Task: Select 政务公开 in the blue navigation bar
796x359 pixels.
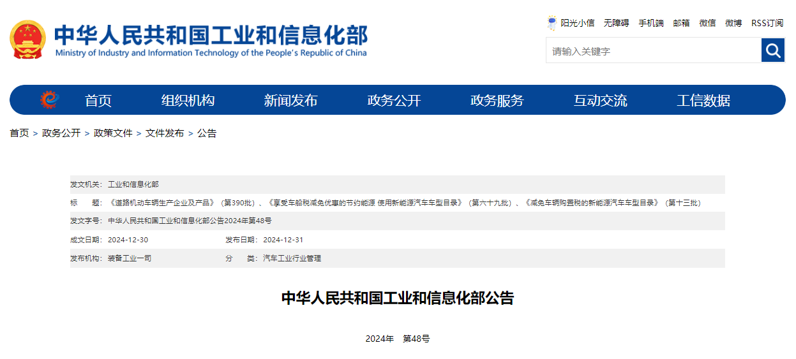Action: pyautogui.click(x=394, y=101)
